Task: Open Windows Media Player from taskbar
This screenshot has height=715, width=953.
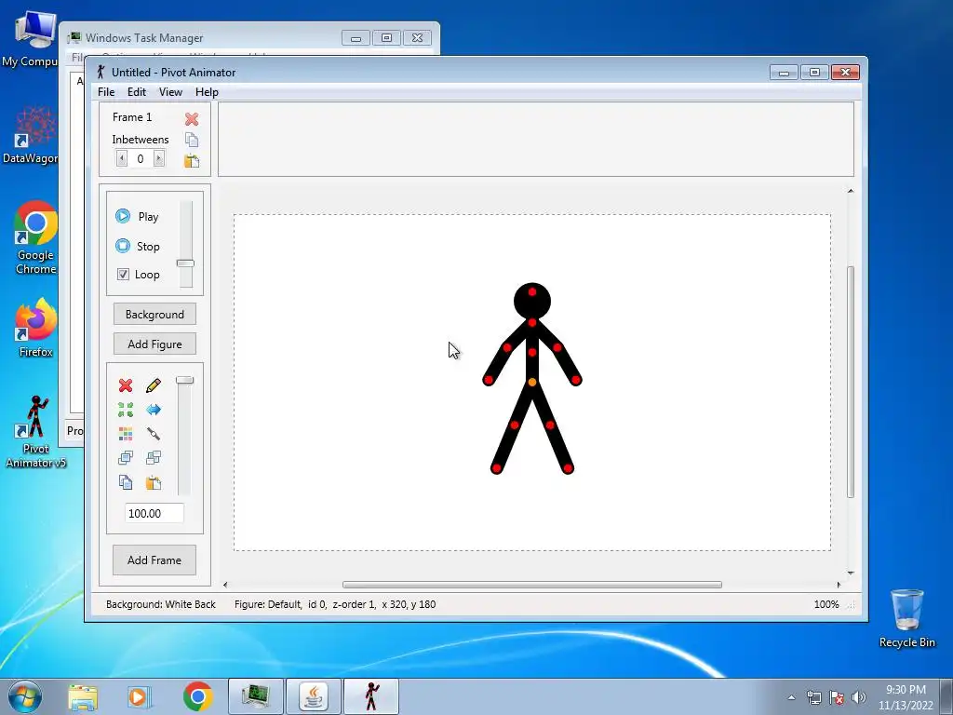Action: coord(139,696)
